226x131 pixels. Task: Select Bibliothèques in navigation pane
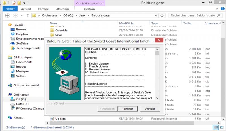coord(23,57)
